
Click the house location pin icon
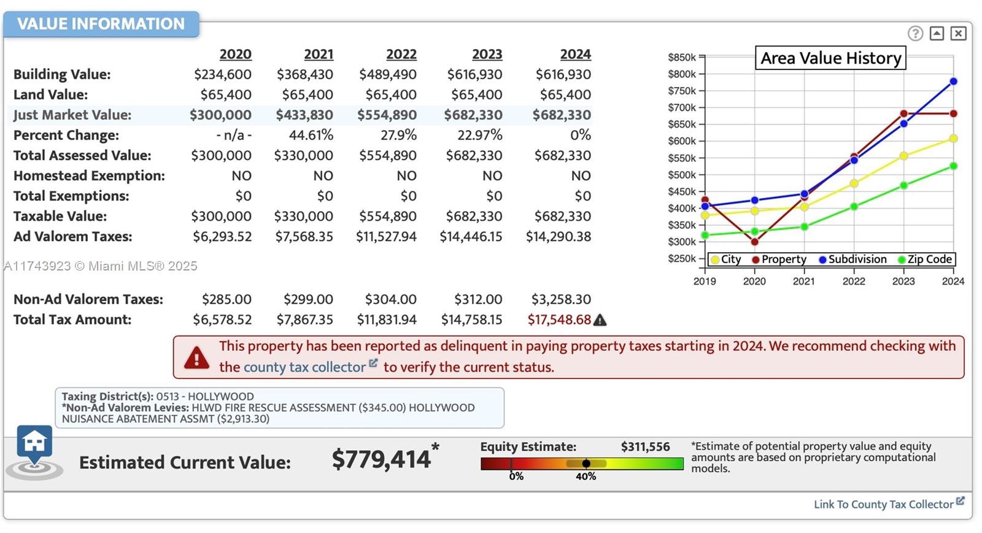point(34,445)
